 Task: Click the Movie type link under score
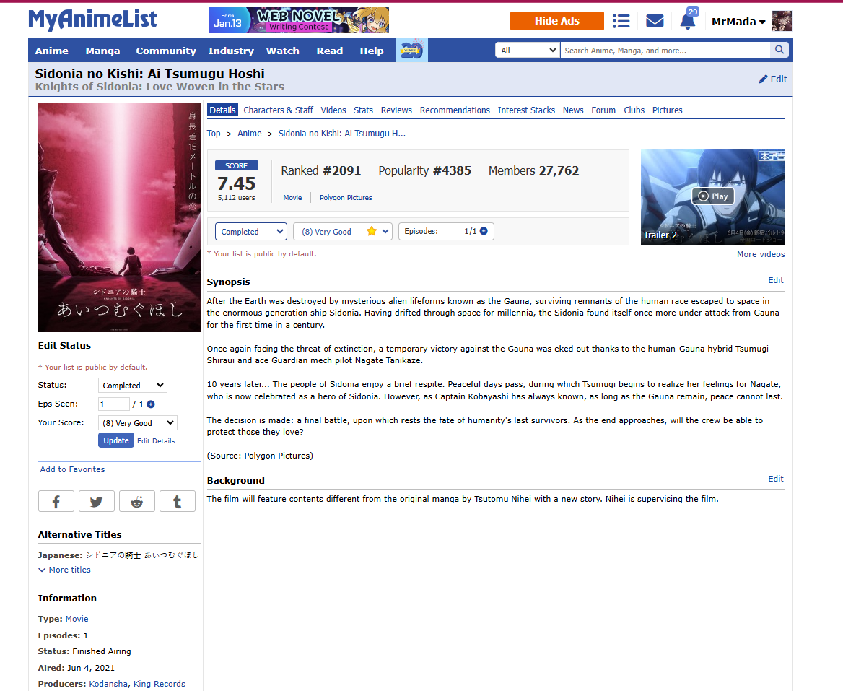click(292, 198)
